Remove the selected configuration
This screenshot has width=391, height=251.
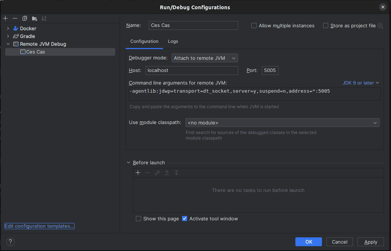(15, 18)
